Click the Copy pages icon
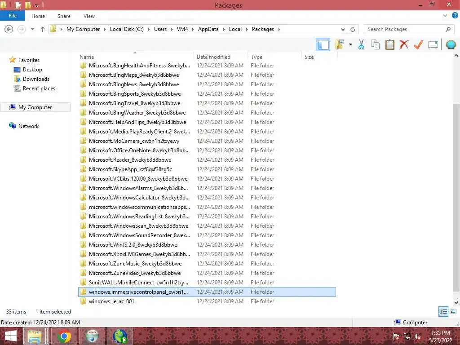This screenshot has width=460, height=345. [x=375, y=44]
